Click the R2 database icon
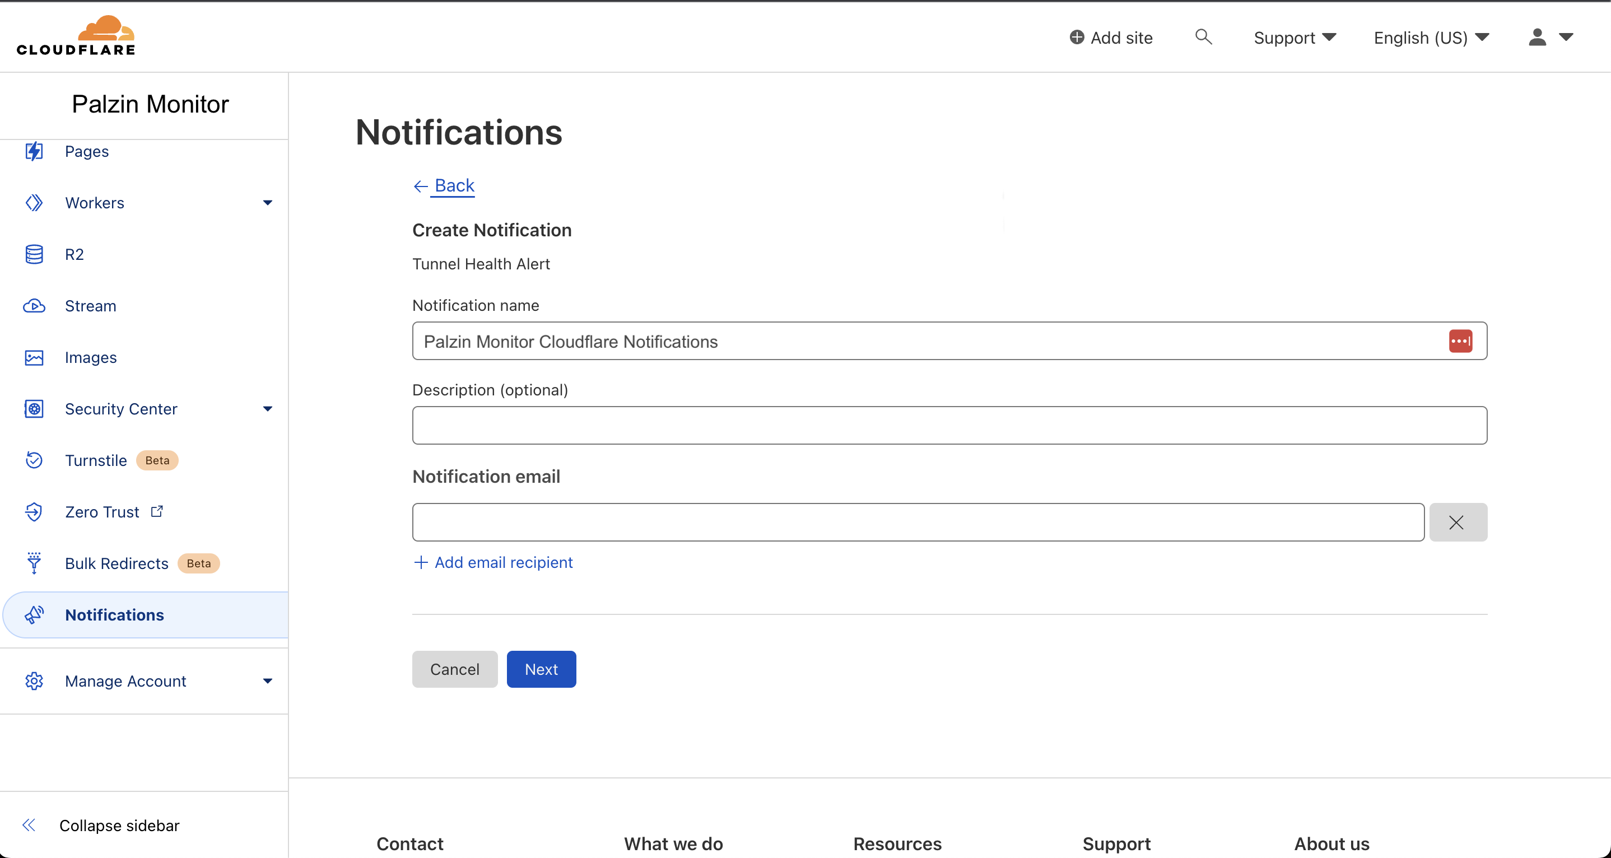Image resolution: width=1611 pixels, height=858 pixels. pos(34,254)
